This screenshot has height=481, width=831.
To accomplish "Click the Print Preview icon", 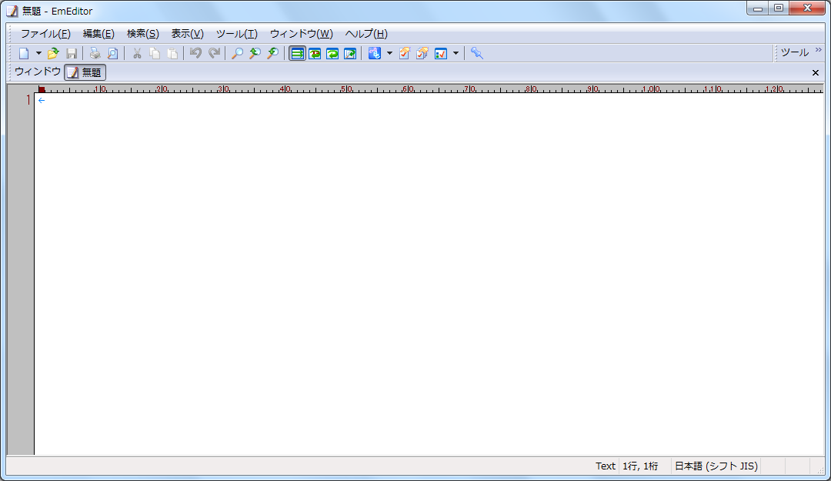I will click(113, 53).
